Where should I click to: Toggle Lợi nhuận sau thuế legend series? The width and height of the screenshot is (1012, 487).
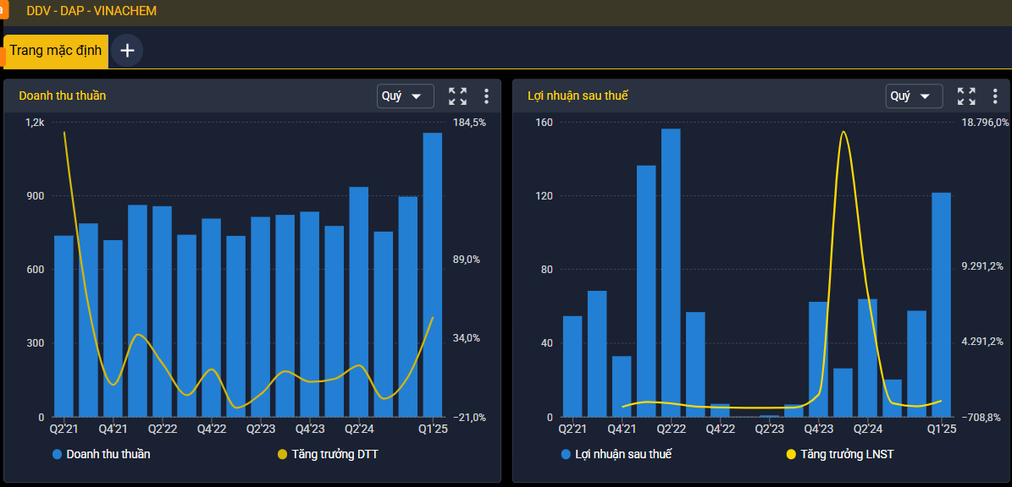coord(617,454)
